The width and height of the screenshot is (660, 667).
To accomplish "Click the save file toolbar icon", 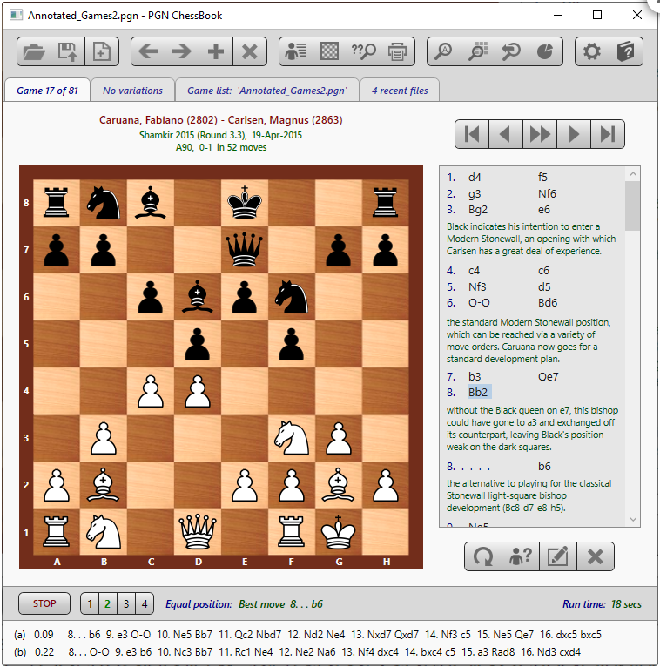I will [68, 51].
